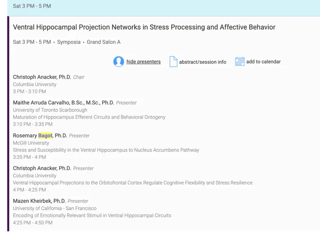Image resolution: width=320 pixels, height=233 pixels.
Task: Select the chair entry Christoph Anacker, Ph.D.
Action: tap(42, 77)
